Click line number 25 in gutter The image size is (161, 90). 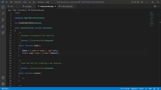pos(10,73)
